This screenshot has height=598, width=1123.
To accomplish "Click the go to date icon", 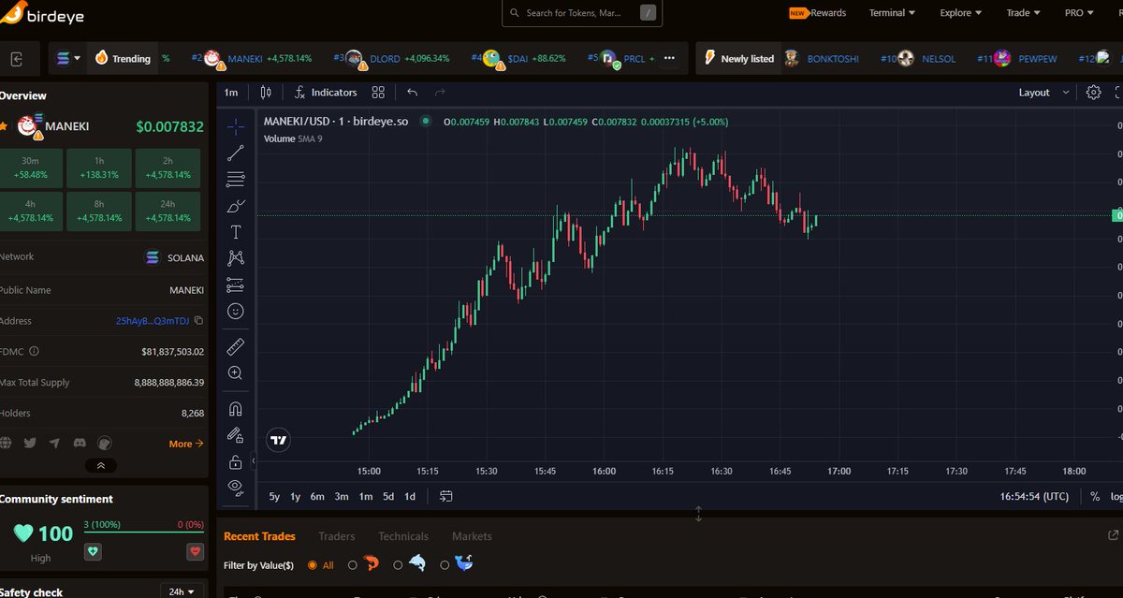I will click(445, 496).
